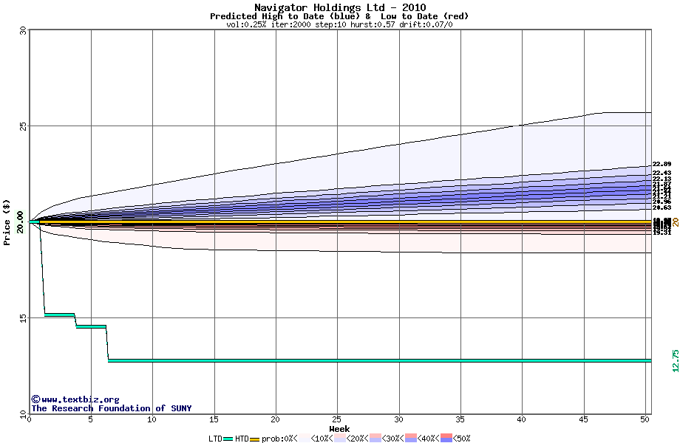The width and height of the screenshot is (680, 443).
Task: Click the 20.63 value label
Action: point(662,208)
